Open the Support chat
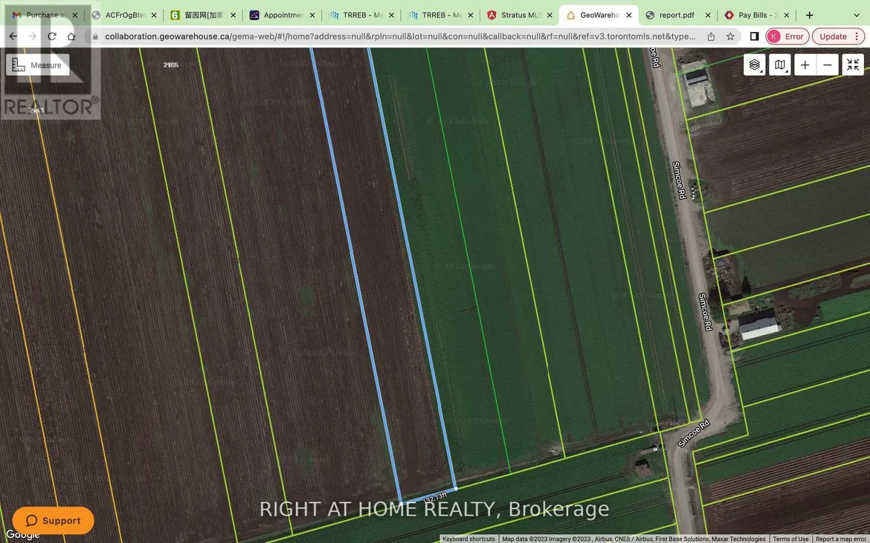The image size is (870, 543). (x=53, y=521)
